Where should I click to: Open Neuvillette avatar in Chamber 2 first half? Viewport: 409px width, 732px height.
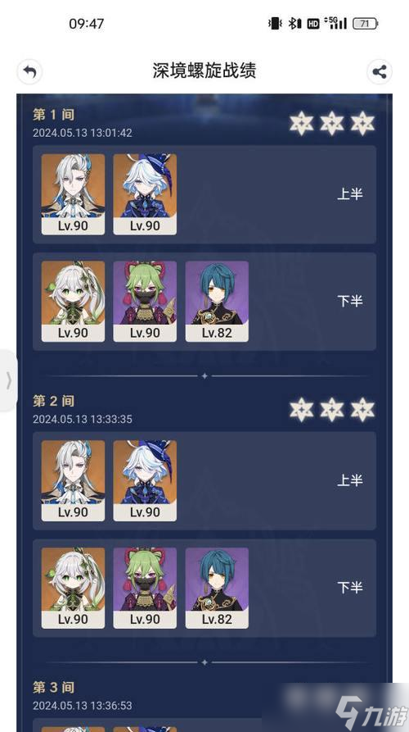(x=73, y=480)
